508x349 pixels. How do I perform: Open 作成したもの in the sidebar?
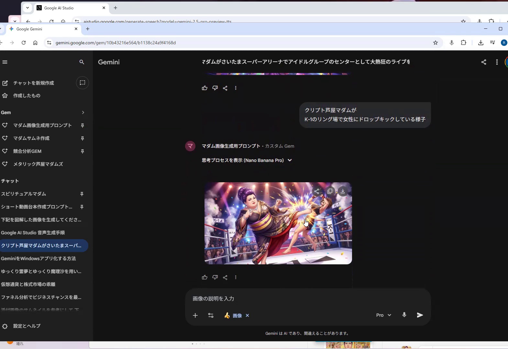[x=27, y=96]
